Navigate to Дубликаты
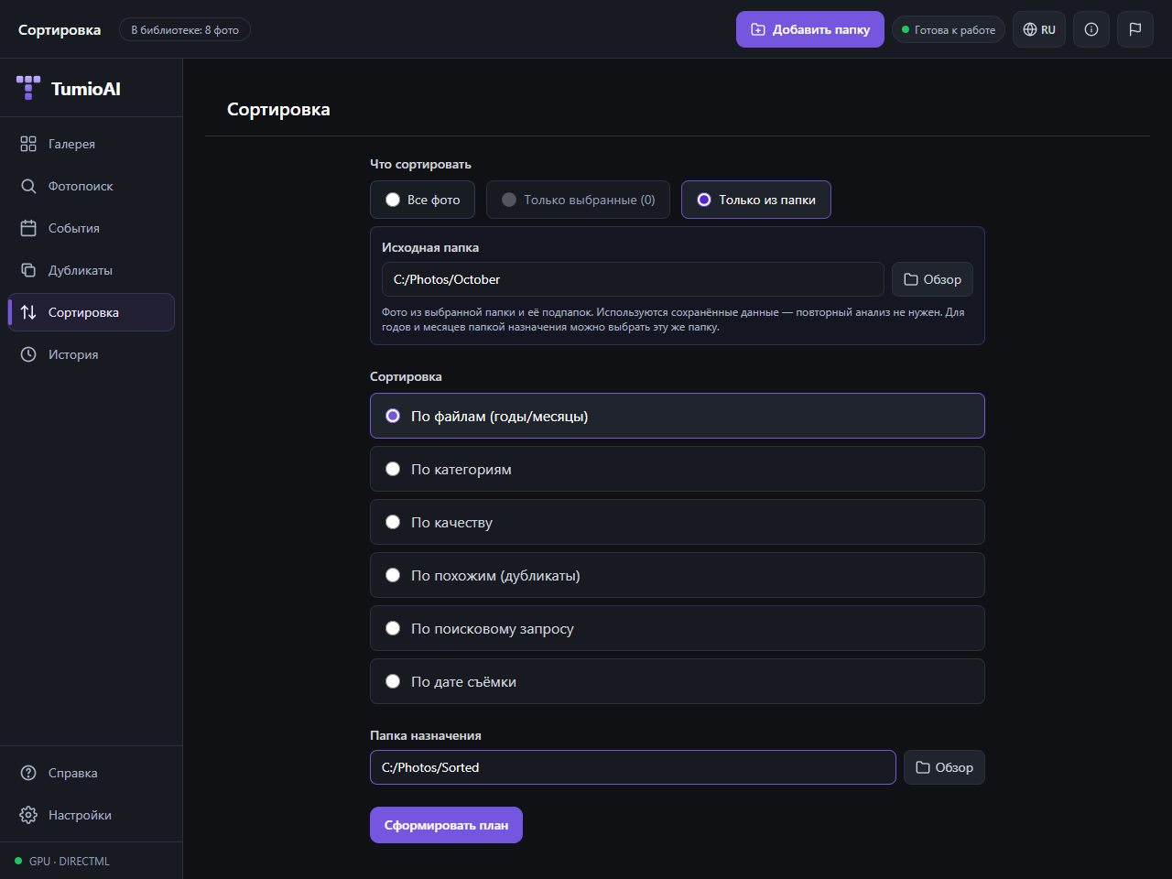 click(x=91, y=270)
